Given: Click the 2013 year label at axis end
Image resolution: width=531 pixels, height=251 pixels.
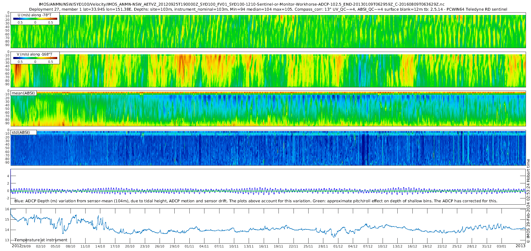Looking at the screenshot, I should click(520, 246).
